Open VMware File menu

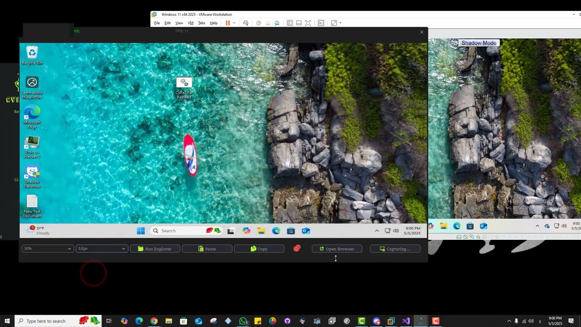coord(157,23)
